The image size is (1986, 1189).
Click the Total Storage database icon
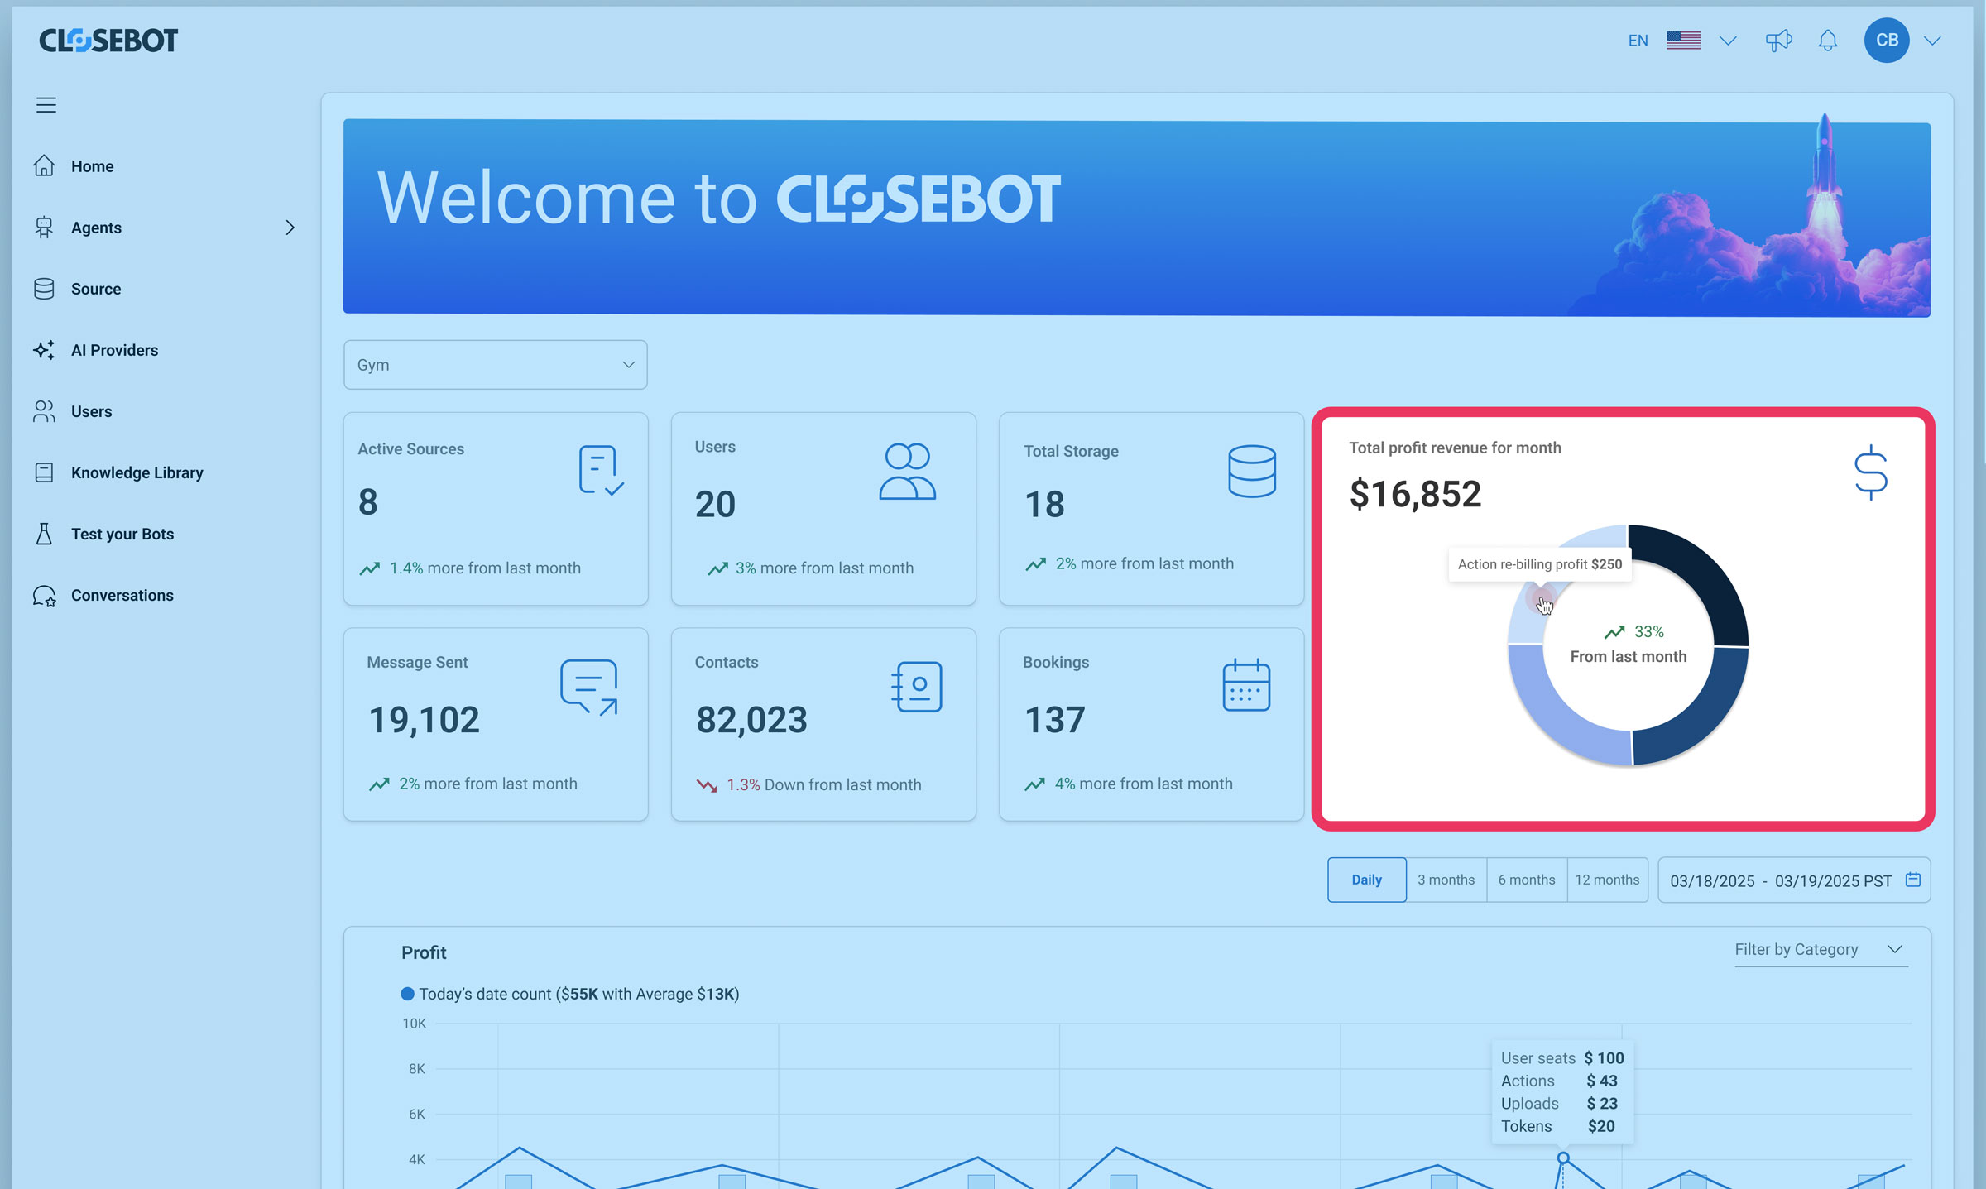[x=1252, y=471]
